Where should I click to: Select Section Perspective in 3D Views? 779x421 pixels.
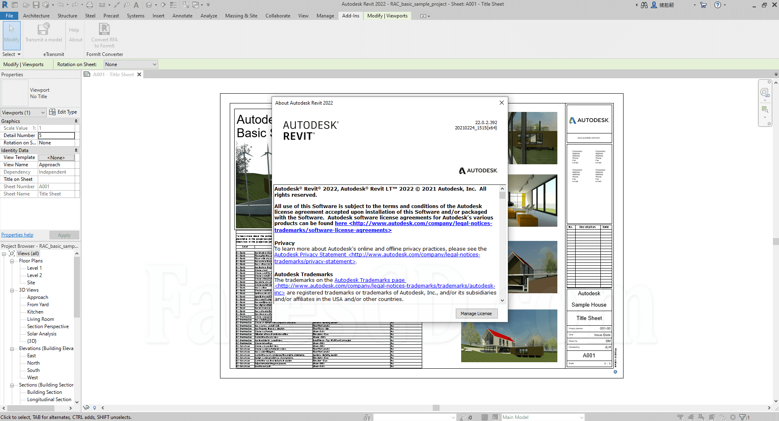point(48,326)
